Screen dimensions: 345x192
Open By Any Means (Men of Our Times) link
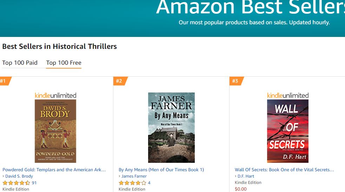tap(161, 169)
